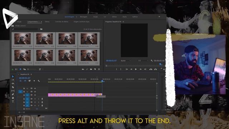Select the Slip tool

13,91
